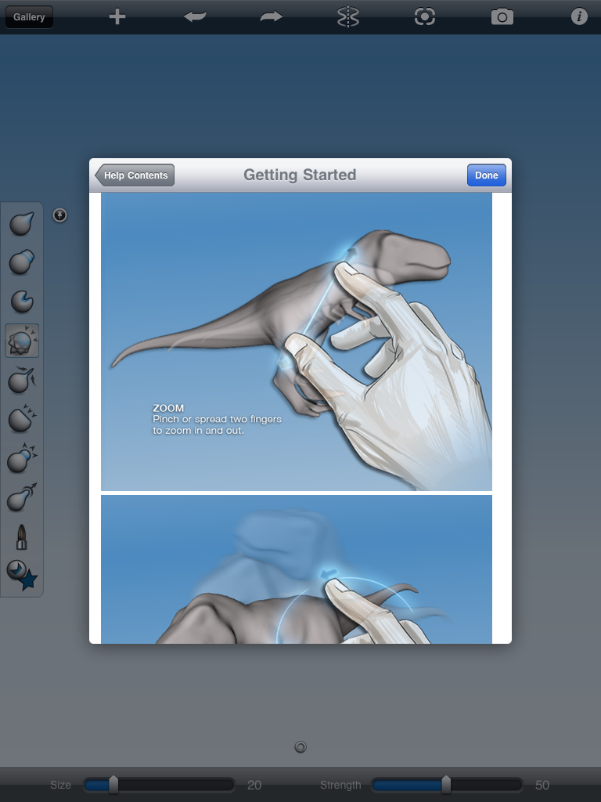
Task: Click the Getting Started title
Action: 300,175
